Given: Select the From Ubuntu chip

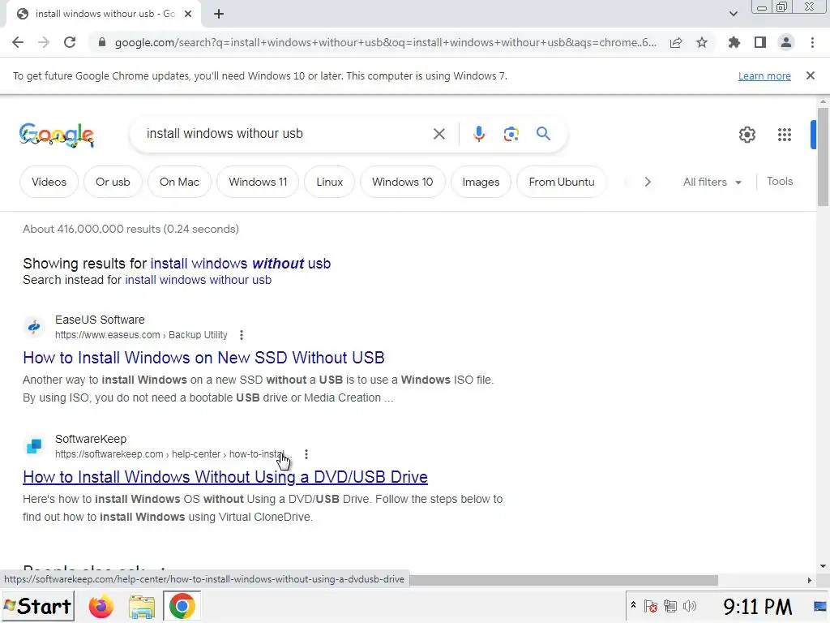Looking at the screenshot, I should click(x=562, y=183).
